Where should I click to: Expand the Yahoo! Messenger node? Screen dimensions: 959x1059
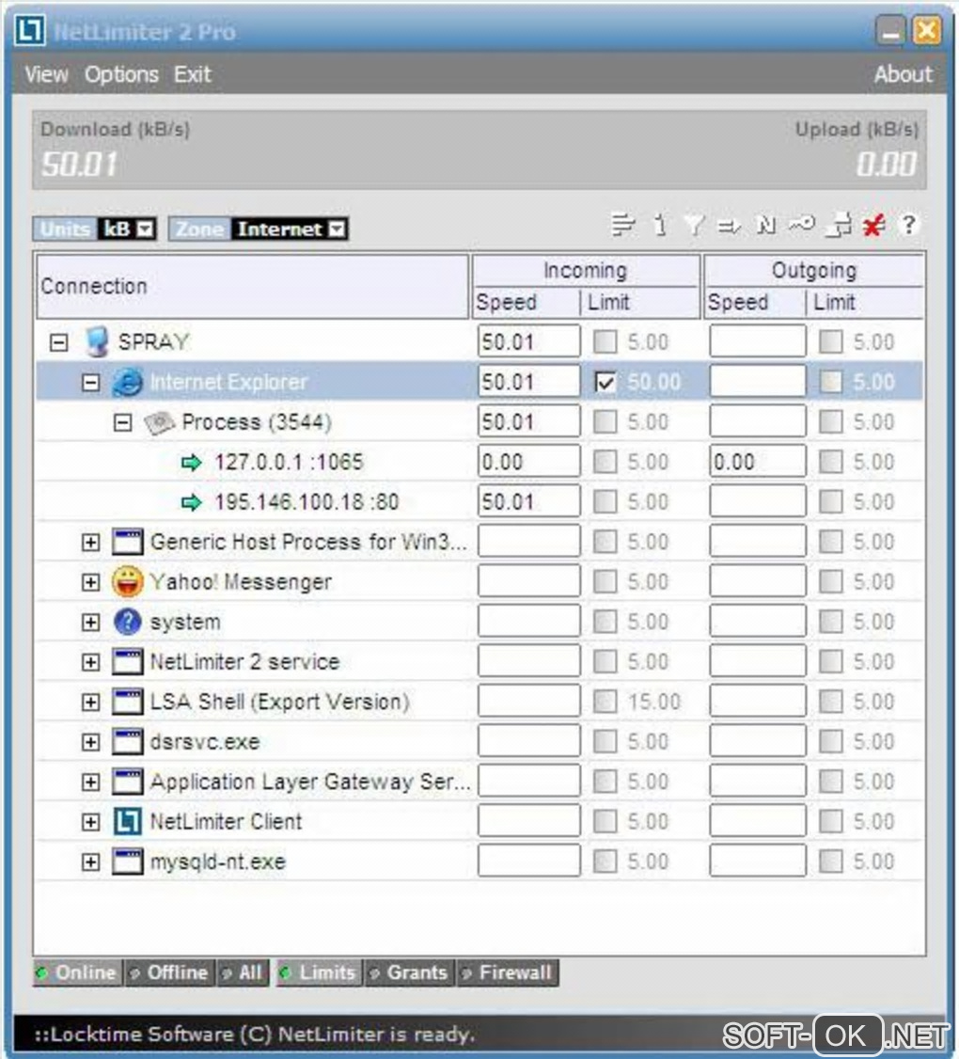point(90,582)
